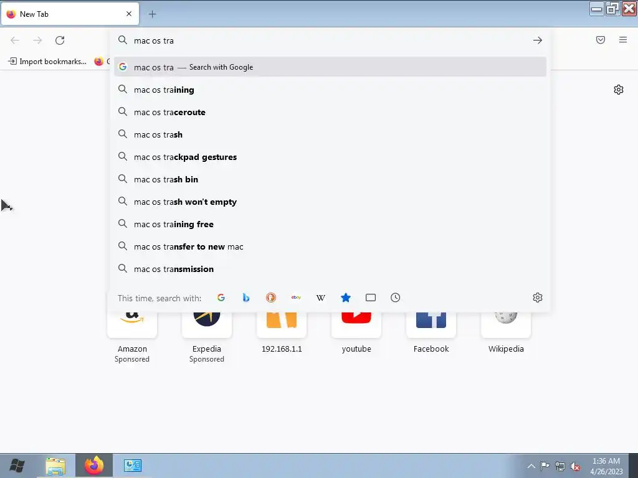Select suggestion 'mac os trash won't empty'
Viewport: 638px width, 478px height.
330,202
